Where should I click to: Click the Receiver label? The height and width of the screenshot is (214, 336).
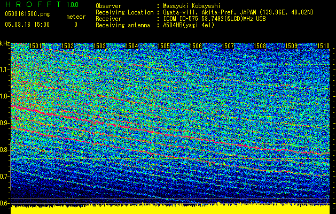(x=108, y=19)
